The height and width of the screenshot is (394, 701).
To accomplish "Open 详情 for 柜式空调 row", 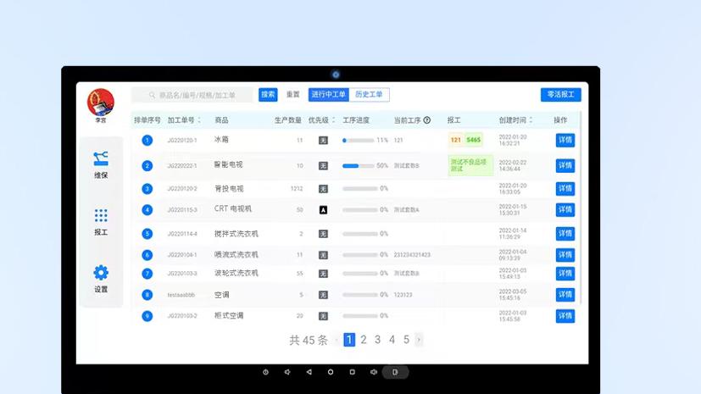I will 565,316.
